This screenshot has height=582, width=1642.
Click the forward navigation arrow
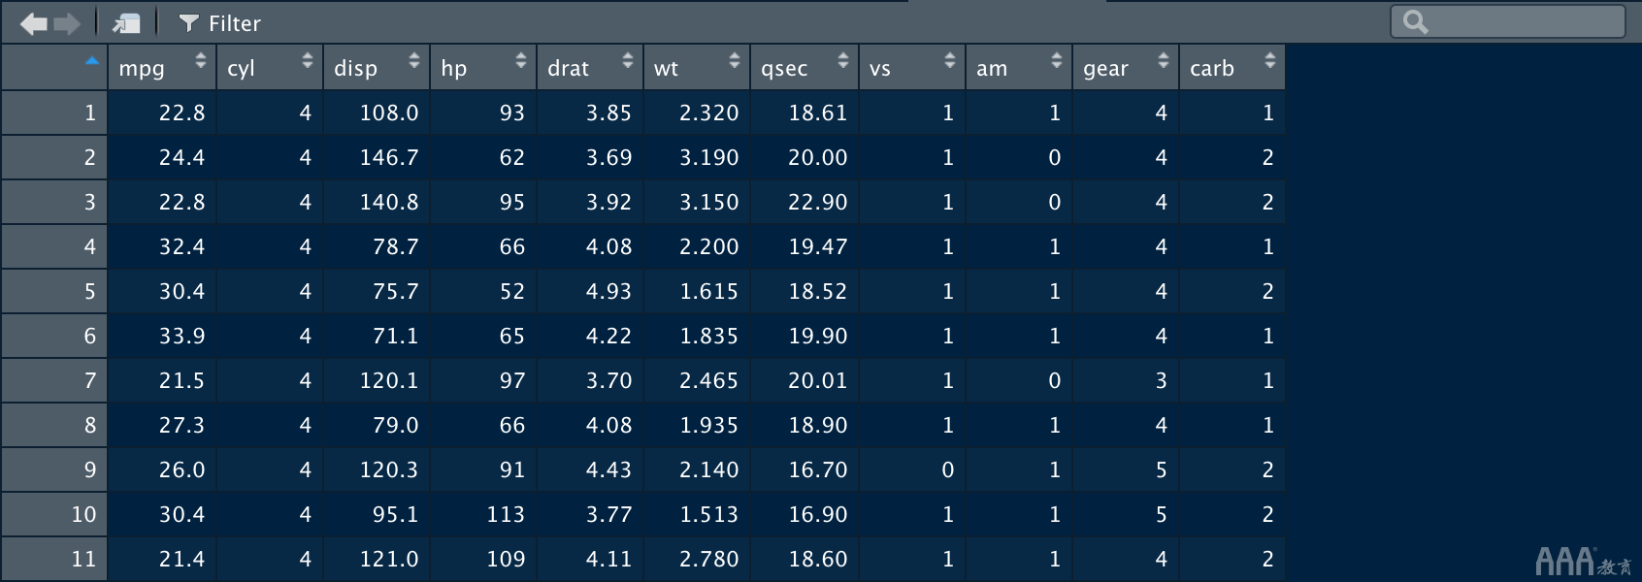point(67,23)
